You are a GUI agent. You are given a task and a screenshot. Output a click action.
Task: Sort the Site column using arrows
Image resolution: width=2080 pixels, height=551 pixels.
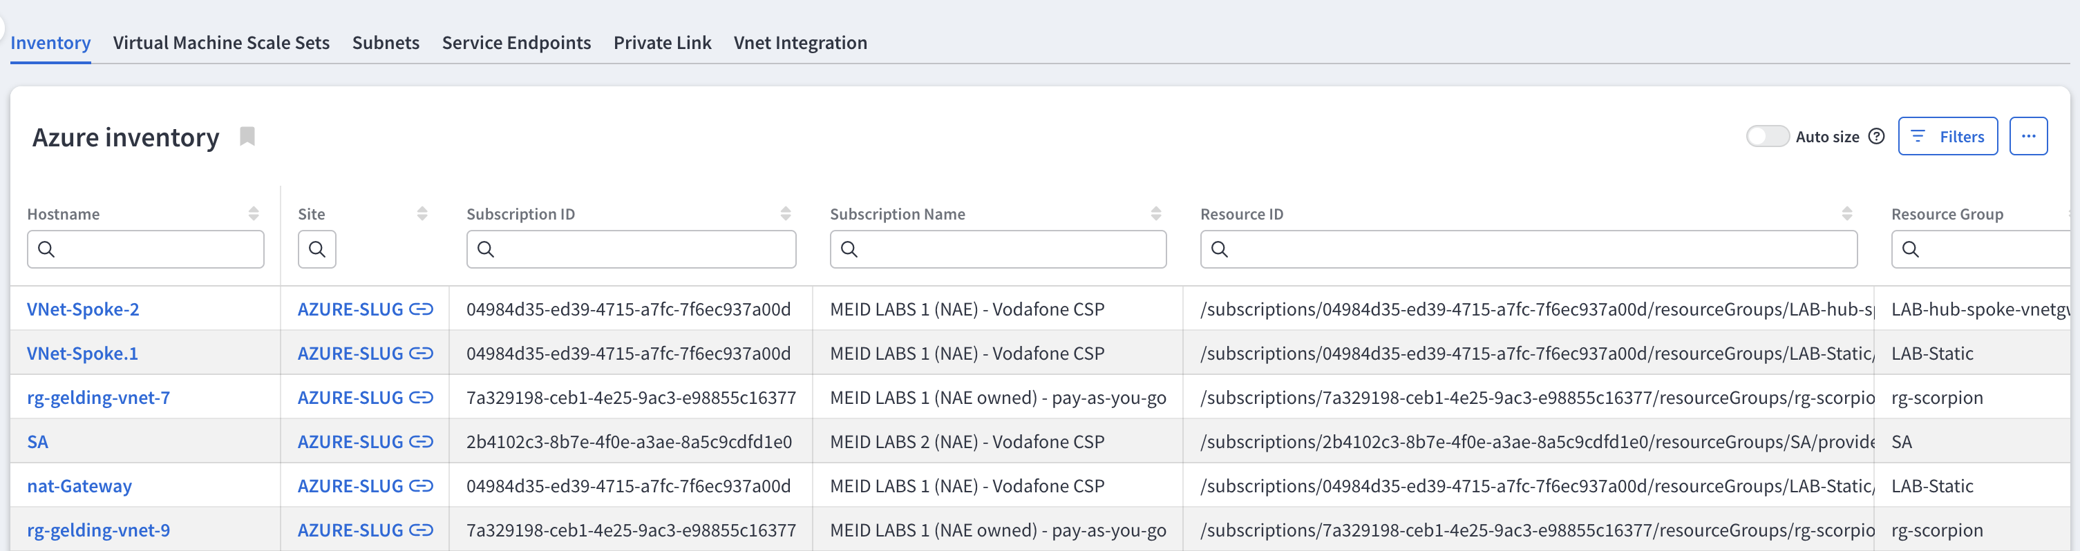point(422,214)
